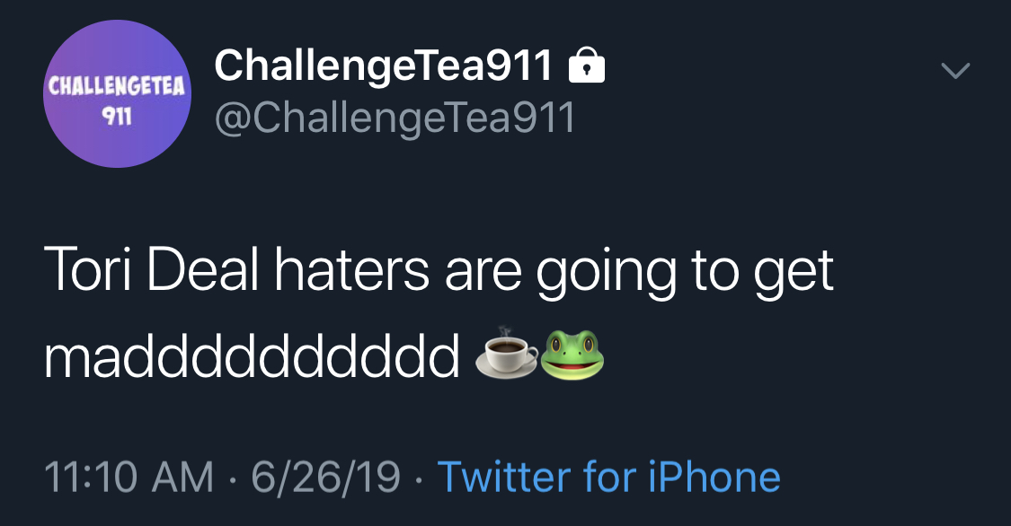Click the word Twitter in the source link
This screenshot has width=1011, height=526.
click(x=504, y=477)
